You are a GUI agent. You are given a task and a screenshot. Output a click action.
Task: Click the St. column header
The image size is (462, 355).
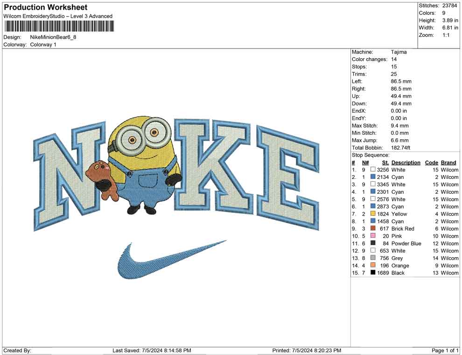coord(385,162)
